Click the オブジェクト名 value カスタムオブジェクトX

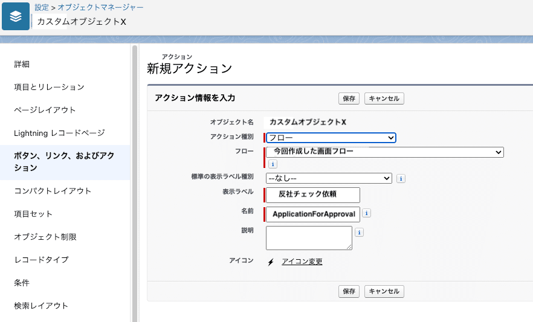(x=308, y=122)
